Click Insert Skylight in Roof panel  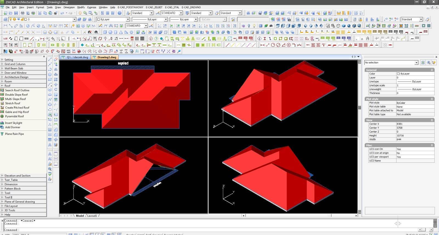click(14, 123)
